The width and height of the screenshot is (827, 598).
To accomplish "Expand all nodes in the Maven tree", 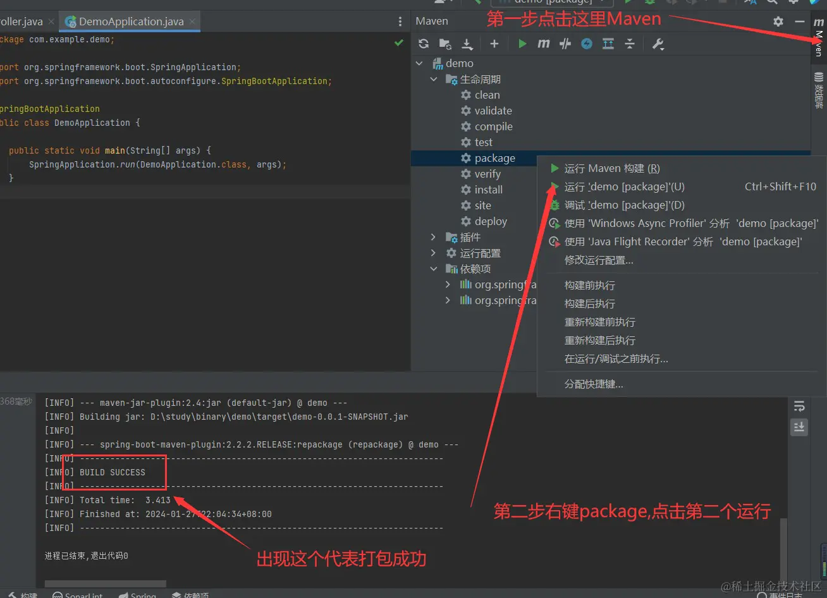I will [608, 44].
